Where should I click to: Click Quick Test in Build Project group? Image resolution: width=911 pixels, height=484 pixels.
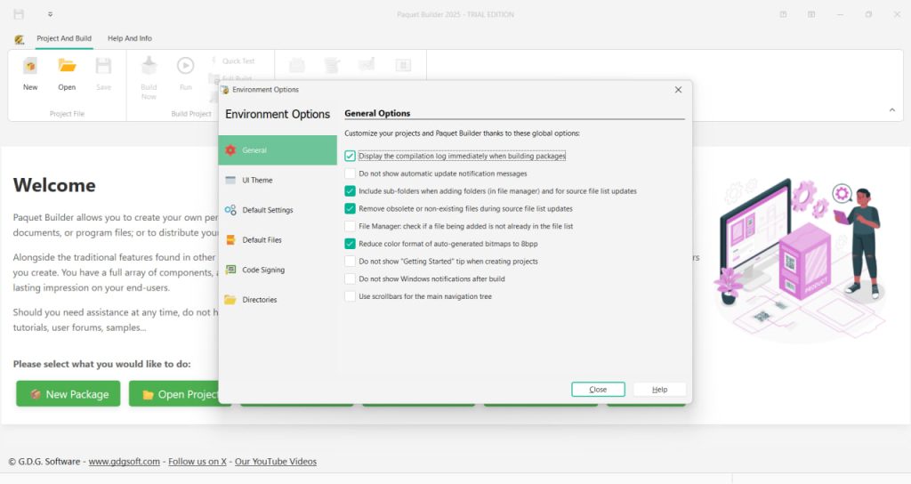point(233,61)
